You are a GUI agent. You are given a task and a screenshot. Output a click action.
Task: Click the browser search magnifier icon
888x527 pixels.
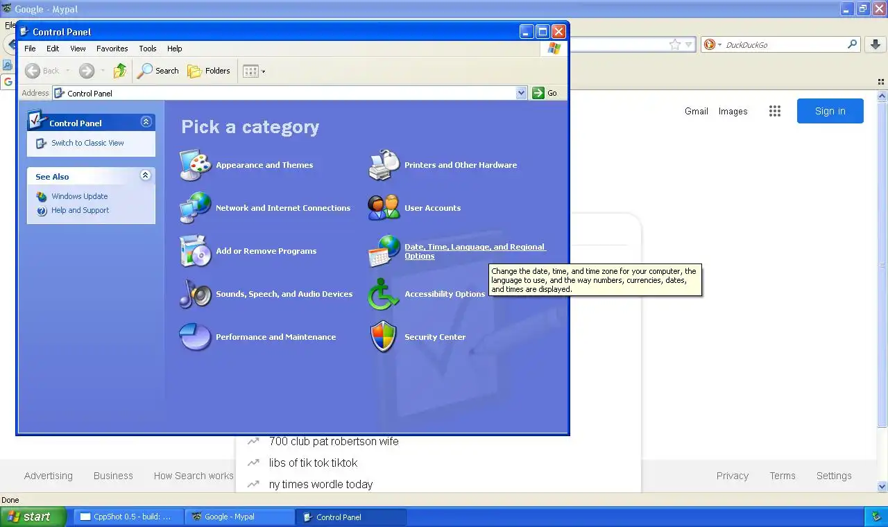tap(853, 44)
